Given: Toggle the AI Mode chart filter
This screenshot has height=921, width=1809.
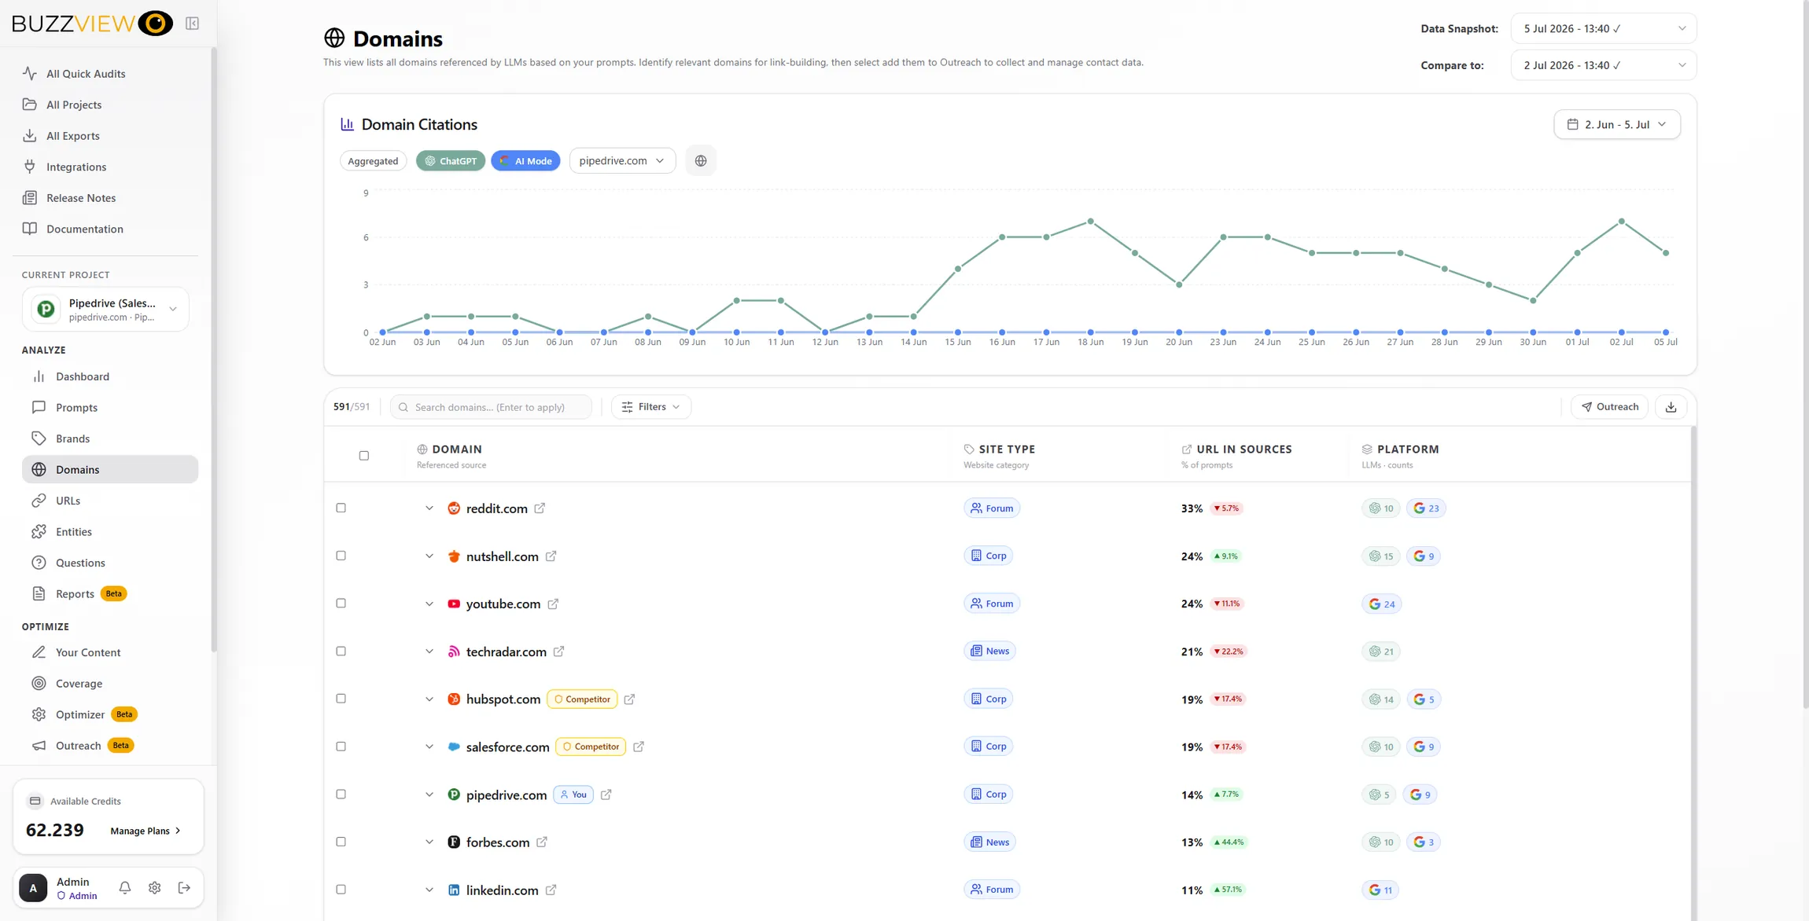Looking at the screenshot, I should click(525, 161).
